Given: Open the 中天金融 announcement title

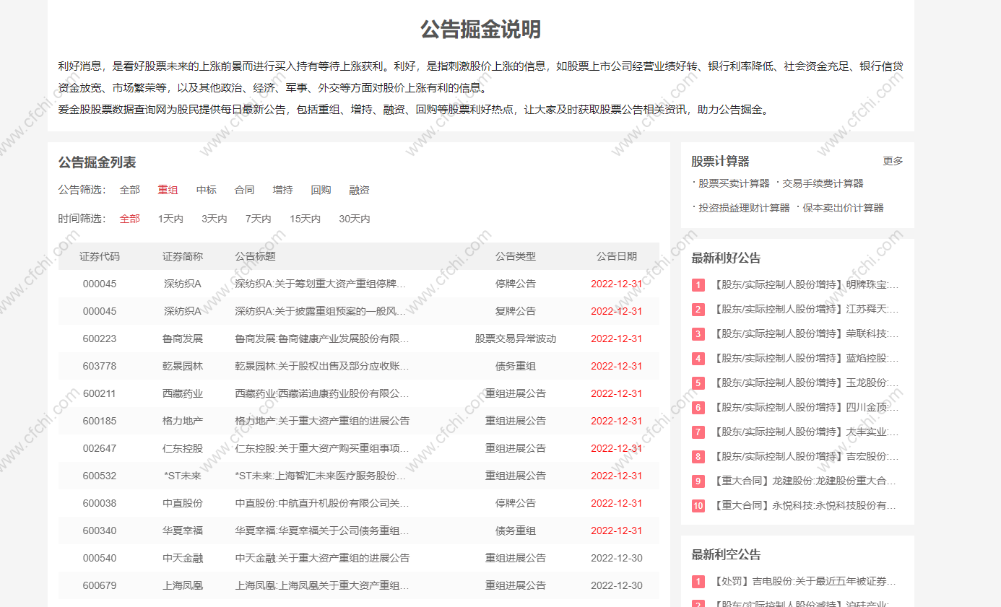Looking at the screenshot, I should pyautogui.click(x=322, y=558).
